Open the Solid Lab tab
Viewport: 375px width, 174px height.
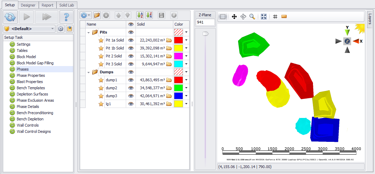[67, 5]
